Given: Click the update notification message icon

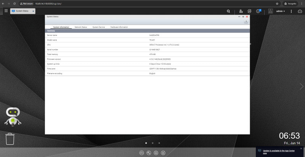Looking at the screenshot, I should (260, 151).
